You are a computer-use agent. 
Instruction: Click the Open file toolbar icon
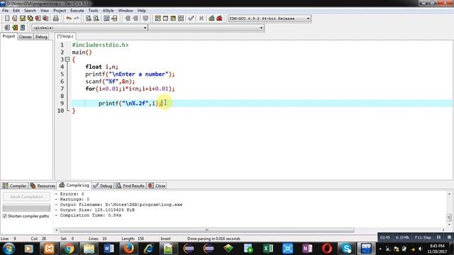(14, 18)
